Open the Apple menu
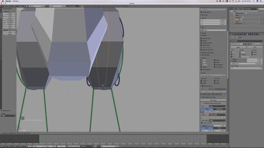The image size is (264, 148). (x=2, y=1)
